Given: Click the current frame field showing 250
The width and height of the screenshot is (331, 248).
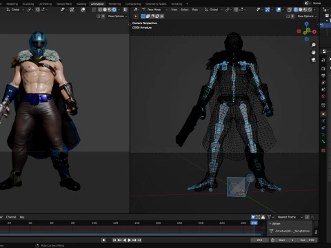Looking at the screenshot, I should click(259, 240).
